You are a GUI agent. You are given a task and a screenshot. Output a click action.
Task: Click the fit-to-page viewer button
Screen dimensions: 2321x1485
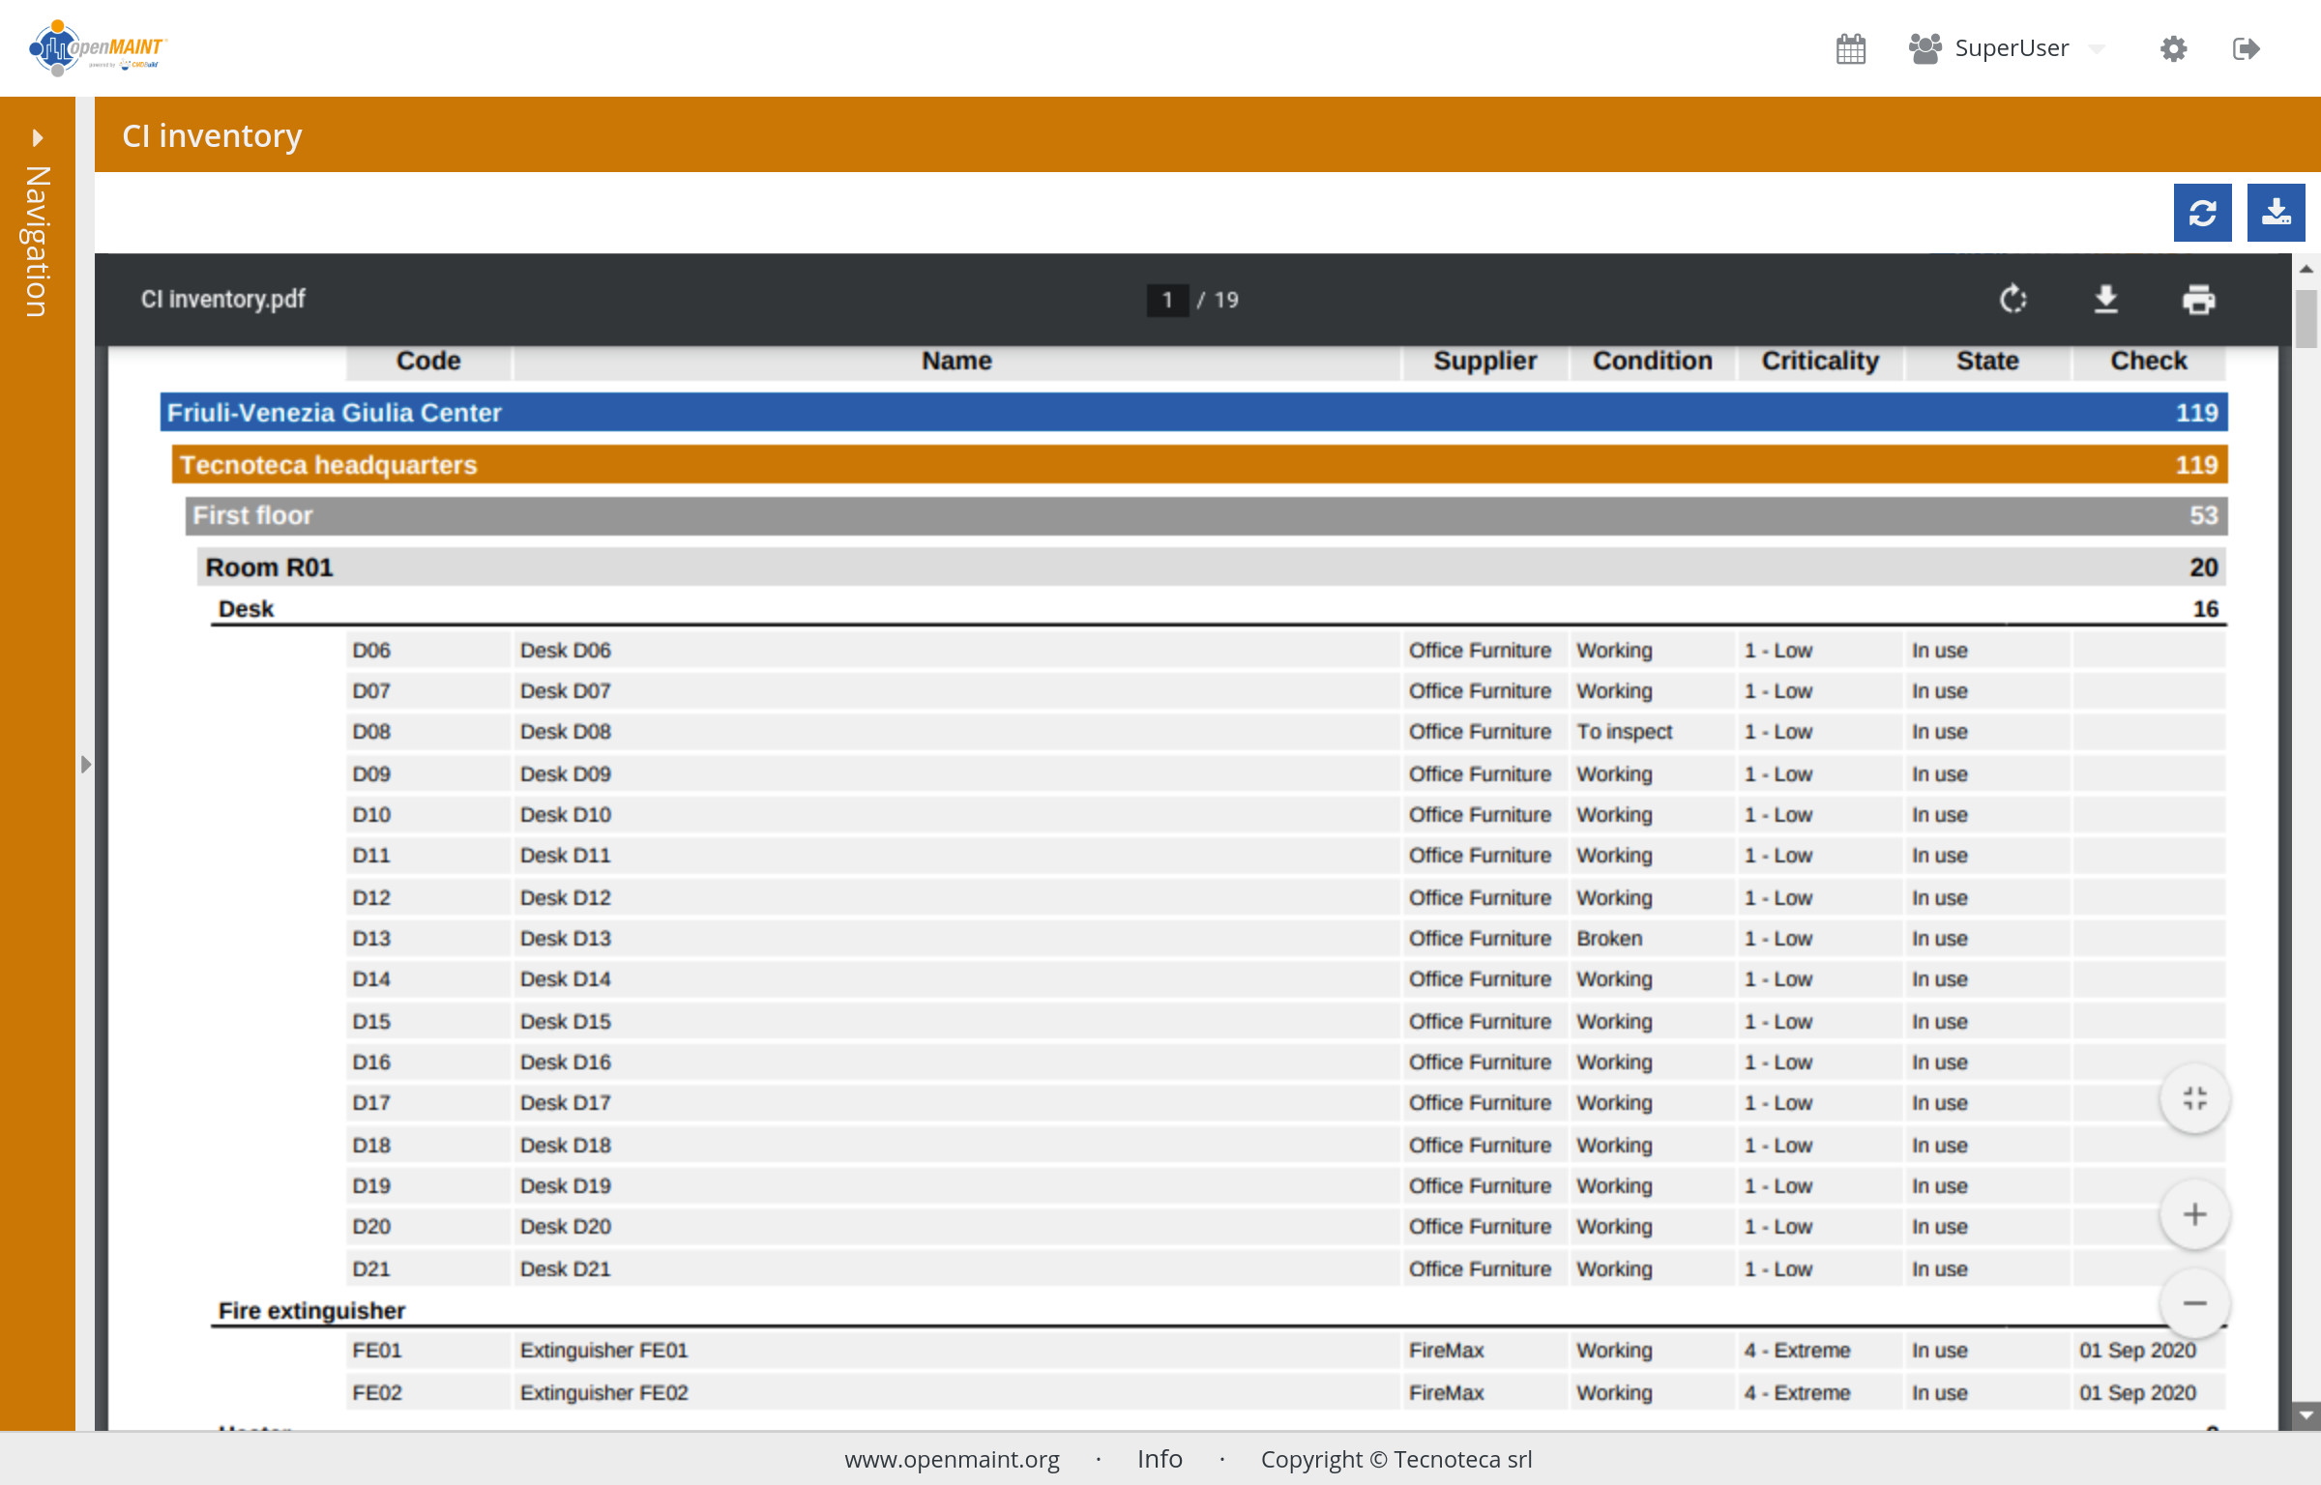[x=2194, y=1098]
